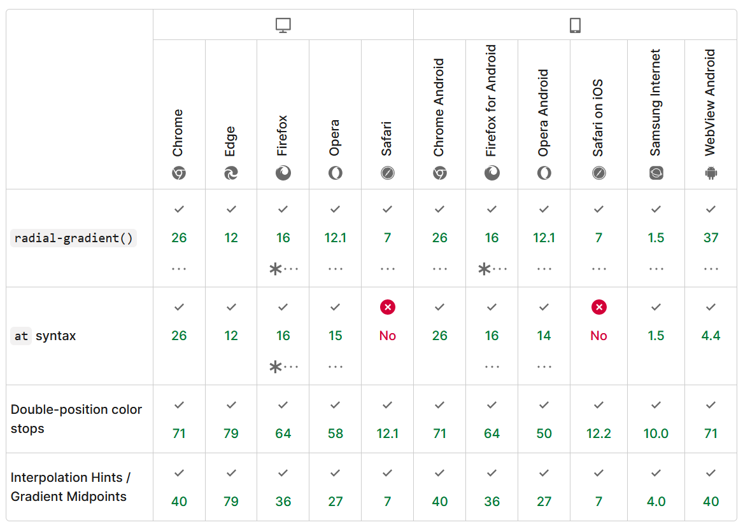Click Samsung Internet 4.0 interpolation hints cell
This screenshot has height=527, width=743.
656,502
